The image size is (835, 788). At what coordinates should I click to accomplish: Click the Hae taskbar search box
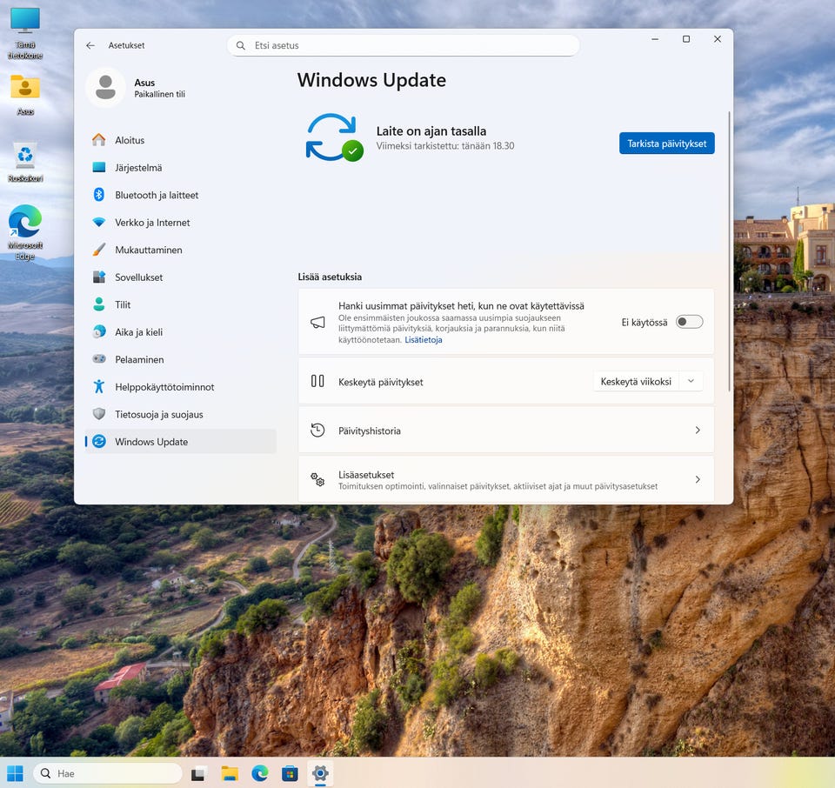pyautogui.click(x=108, y=773)
